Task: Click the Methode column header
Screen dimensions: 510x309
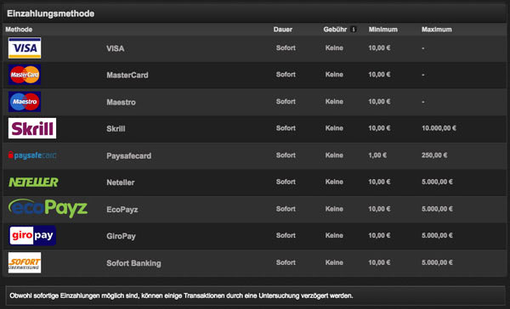Action: (x=19, y=29)
